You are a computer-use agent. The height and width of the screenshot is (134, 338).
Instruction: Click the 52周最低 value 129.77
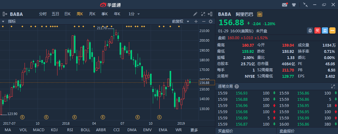pos(288,76)
